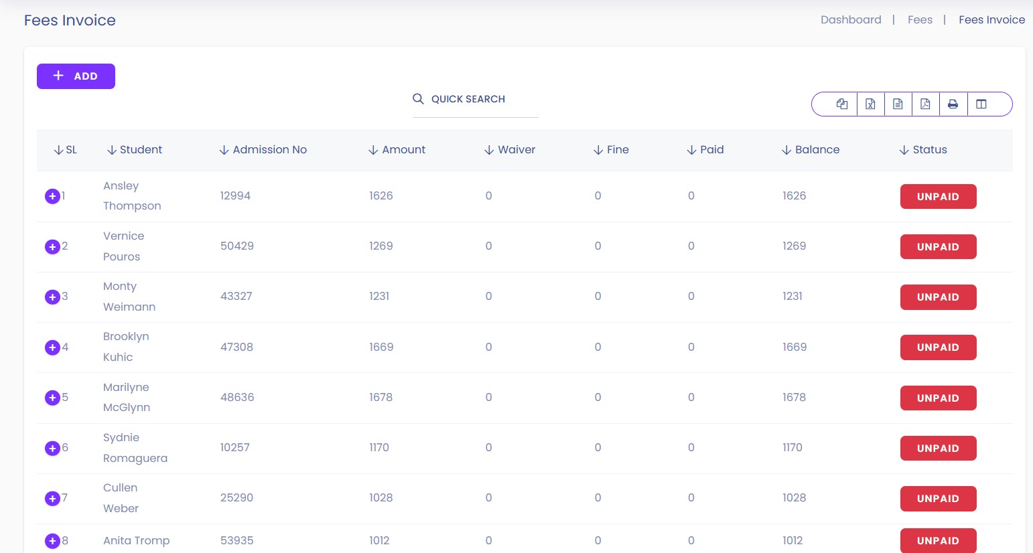
Task: Expand the Anita Tromp invoice row
Action: pyautogui.click(x=52, y=541)
